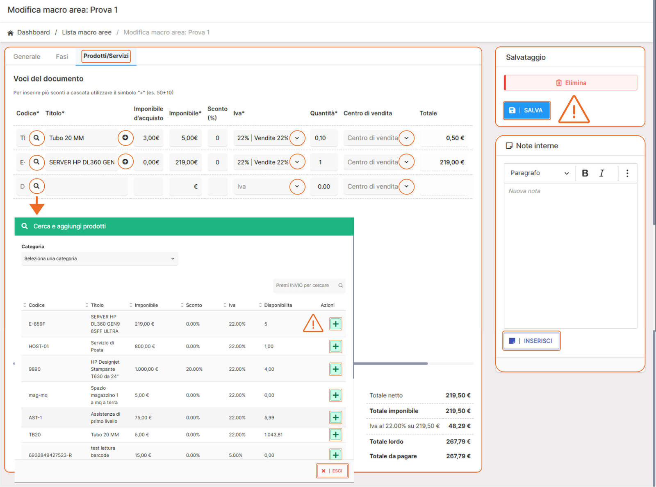This screenshot has height=487, width=656.
Task: Open Paragrafo style dropdown
Action: [539, 173]
